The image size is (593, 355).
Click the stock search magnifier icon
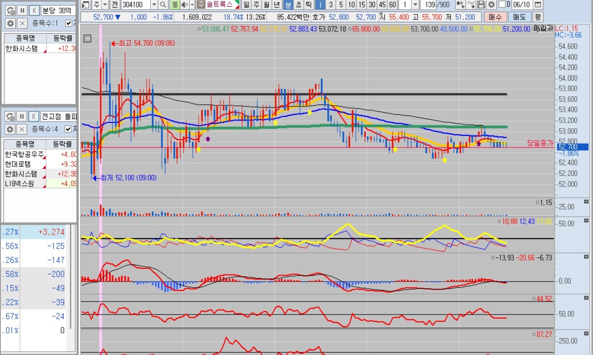(x=163, y=5)
